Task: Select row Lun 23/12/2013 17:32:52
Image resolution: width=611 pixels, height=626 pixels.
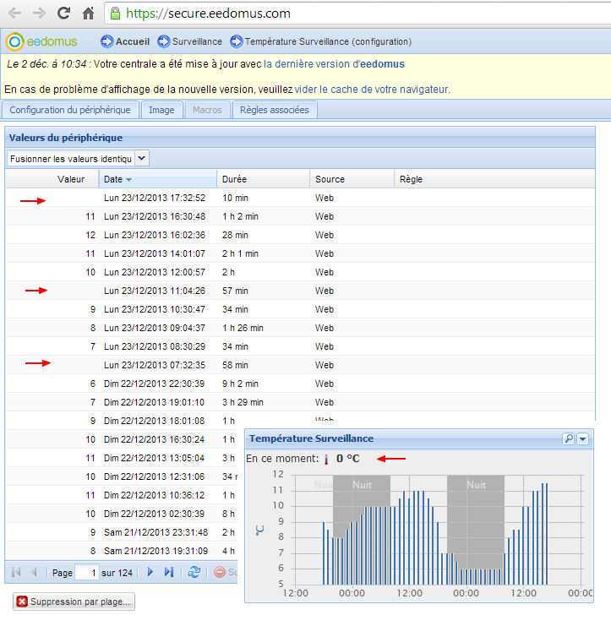Action: pyautogui.click(x=300, y=198)
